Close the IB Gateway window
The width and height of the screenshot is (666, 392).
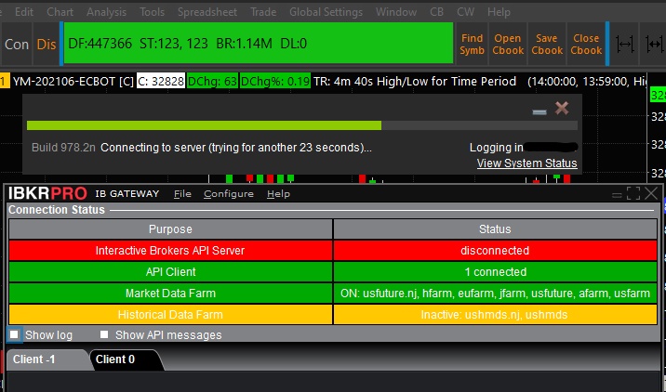coord(651,193)
